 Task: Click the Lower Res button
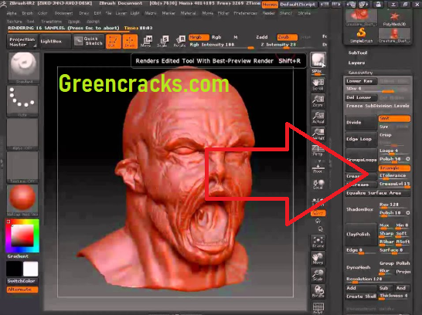click(x=361, y=81)
